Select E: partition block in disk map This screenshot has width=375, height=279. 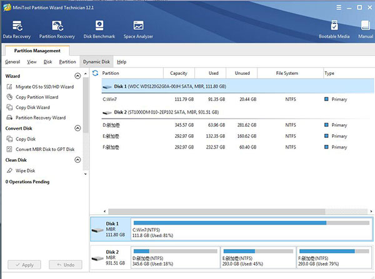click(x=258, y=258)
